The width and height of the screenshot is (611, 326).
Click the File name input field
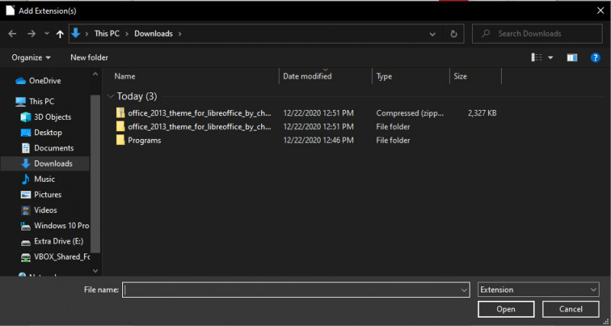pyautogui.click(x=294, y=289)
